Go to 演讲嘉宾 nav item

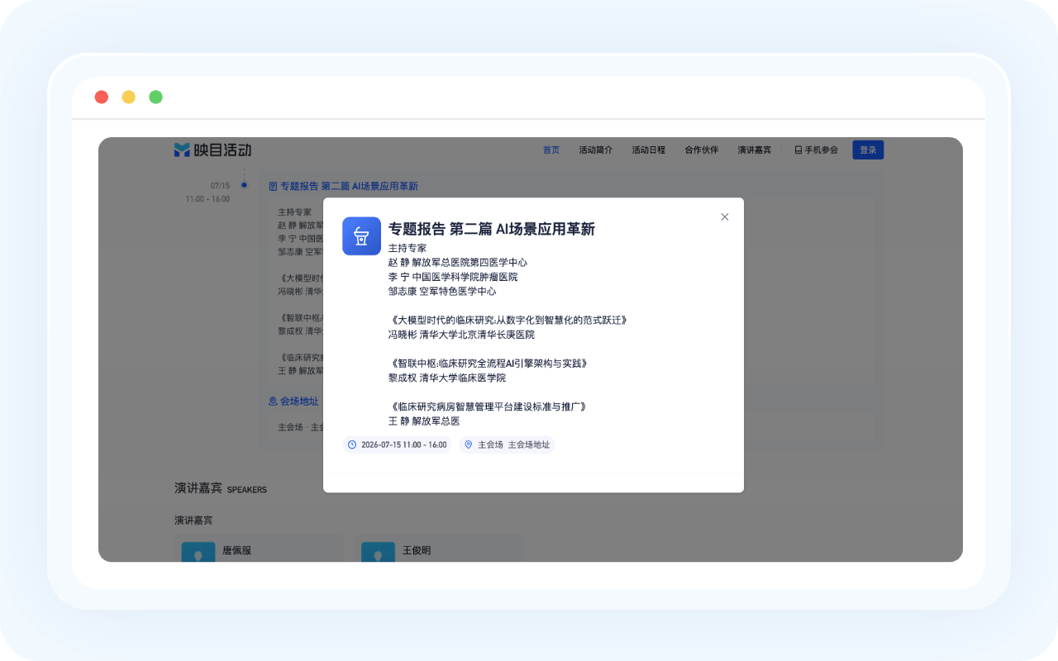pyautogui.click(x=755, y=150)
